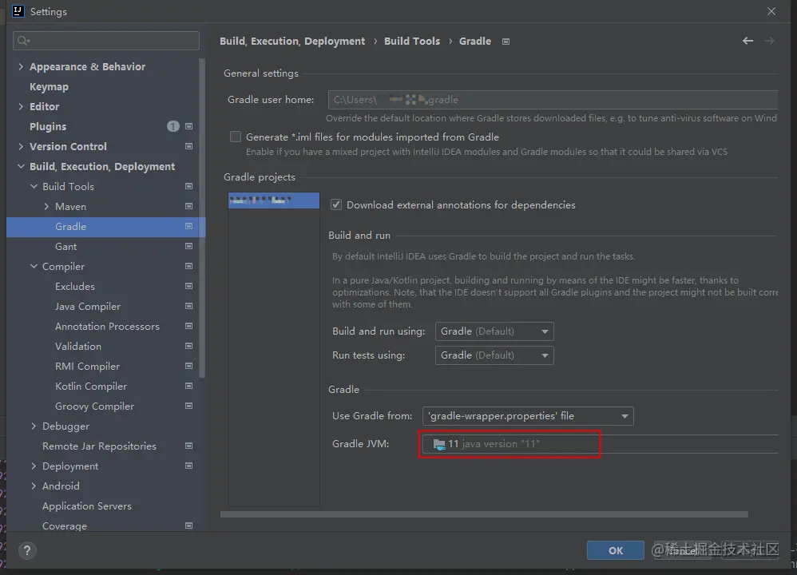Expand the Android node
797x575 pixels.
coord(34,486)
